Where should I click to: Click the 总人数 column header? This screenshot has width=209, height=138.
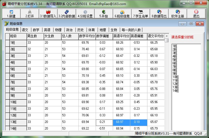[x=70, y=36]
